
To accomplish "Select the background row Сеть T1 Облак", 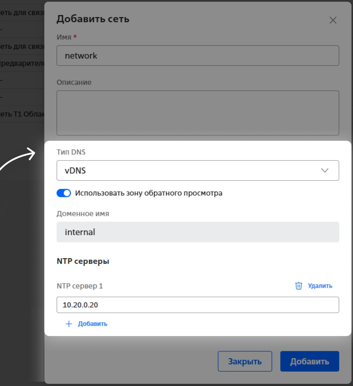I will [x=22, y=114].
